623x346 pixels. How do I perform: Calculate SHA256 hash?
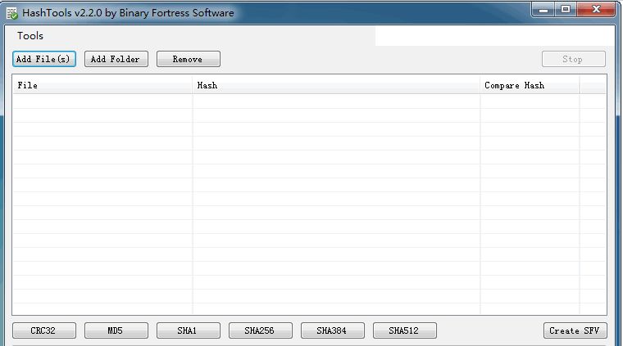260,330
